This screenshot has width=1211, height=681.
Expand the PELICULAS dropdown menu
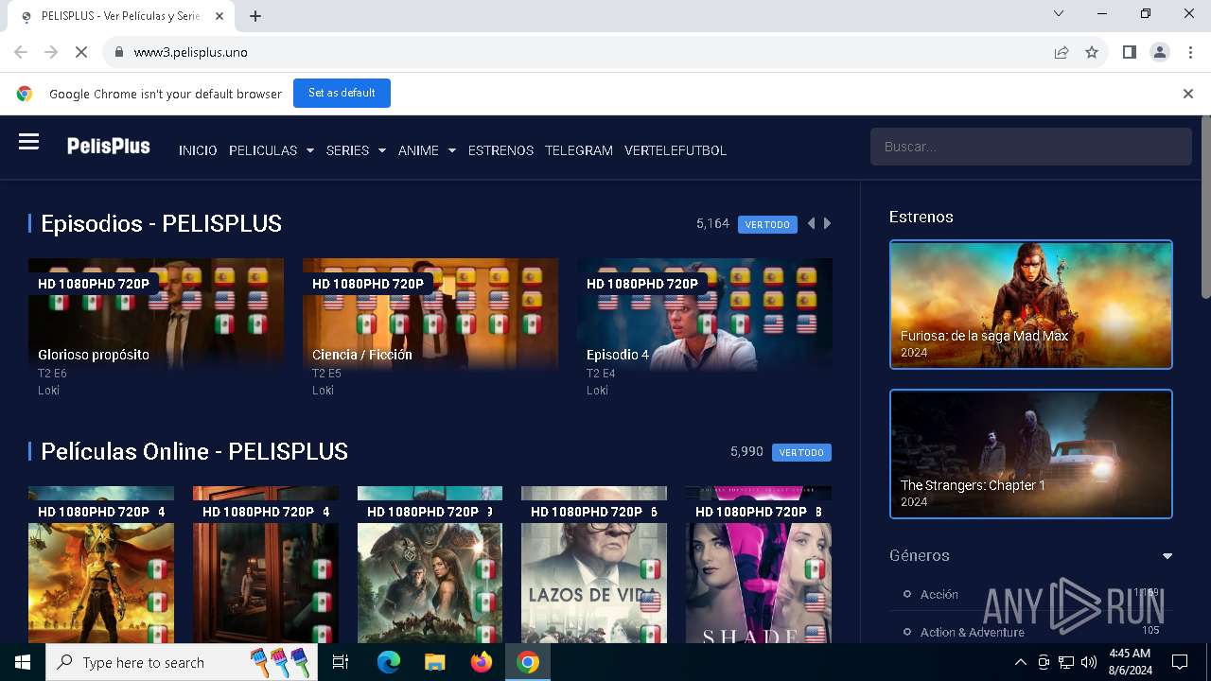272,150
